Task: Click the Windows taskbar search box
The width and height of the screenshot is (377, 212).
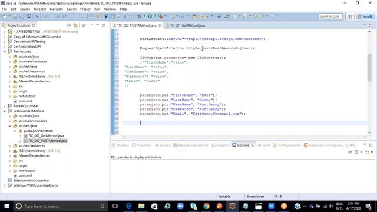Action: click(61, 206)
